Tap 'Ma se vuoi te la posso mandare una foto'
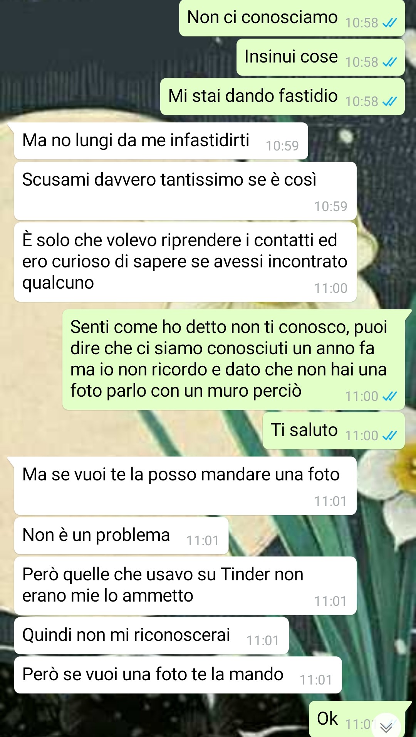Image resolution: width=416 pixels, height=737 pixels. click(x=185, y=486)
